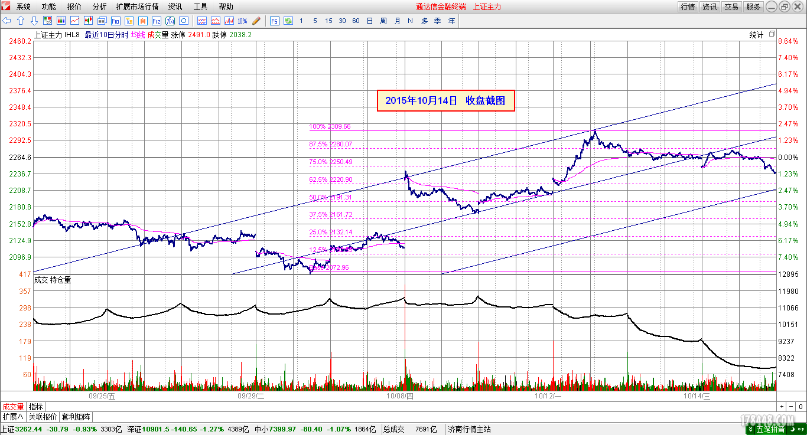The width and height of the screenshot is (807, 435).
Task: Switch to the 套利矩阵 bottom tab
Action: (x=76, y=417)
